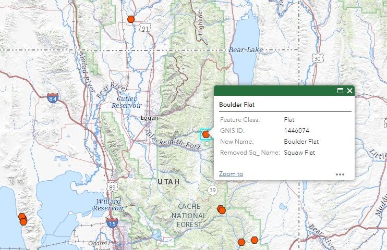Click the Zoom to link
387x250 pixels.
tap(231, 174)
